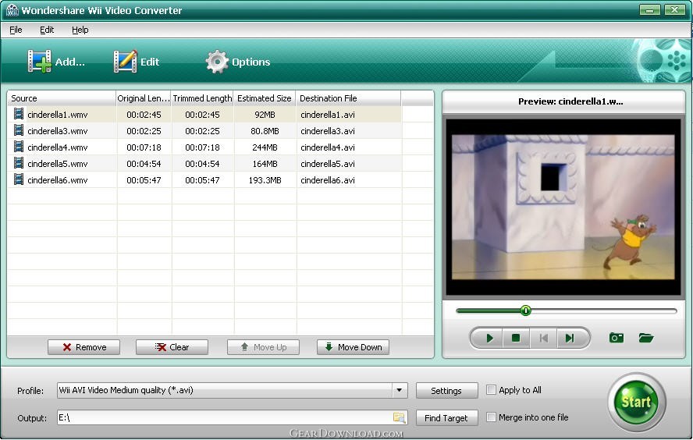Take a snapshot with the camera icon
The width and height of the screenshot is (693, 440).
click(616, 338)
